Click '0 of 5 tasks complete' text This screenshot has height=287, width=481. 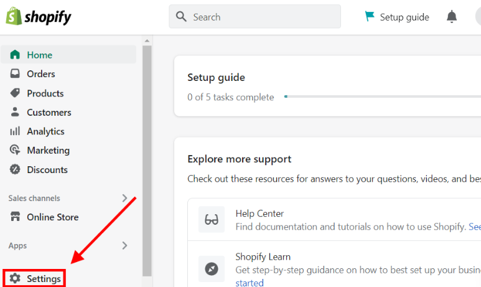click(x=231, y=97)
